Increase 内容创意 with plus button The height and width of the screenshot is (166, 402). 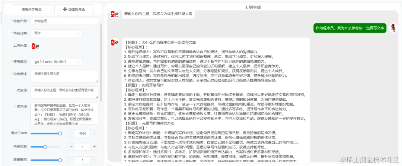tap(94, 147)
